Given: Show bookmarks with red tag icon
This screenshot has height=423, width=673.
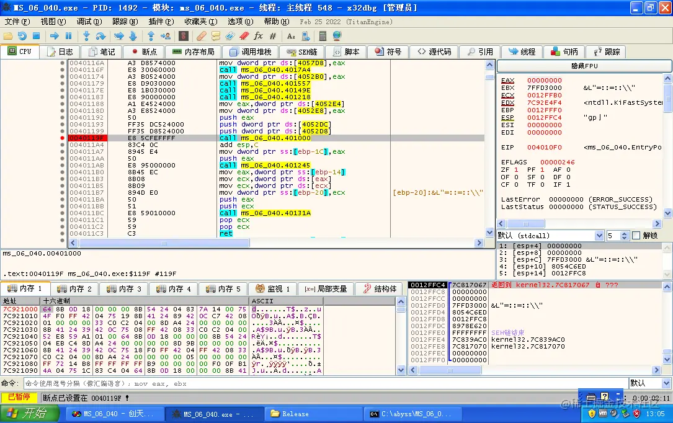Looking at the screenshot, I should pos(244,36).
